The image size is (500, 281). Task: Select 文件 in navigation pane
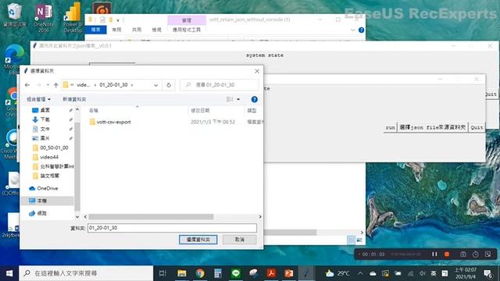[45, 129]
